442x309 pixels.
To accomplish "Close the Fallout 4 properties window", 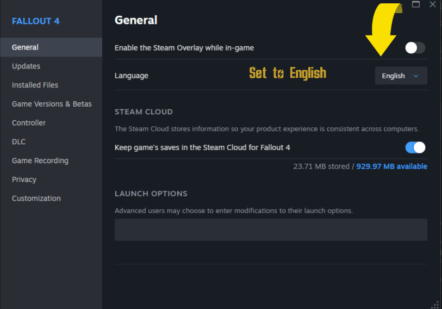I will (x=432, y=4).
